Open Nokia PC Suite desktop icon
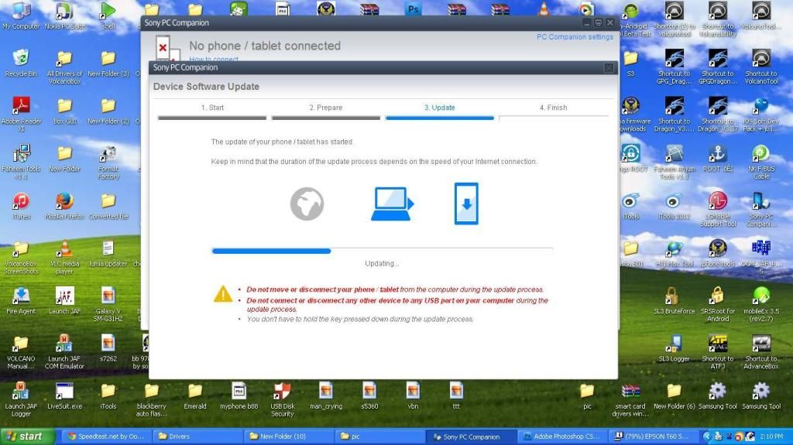793x445 pixels. 64,15
